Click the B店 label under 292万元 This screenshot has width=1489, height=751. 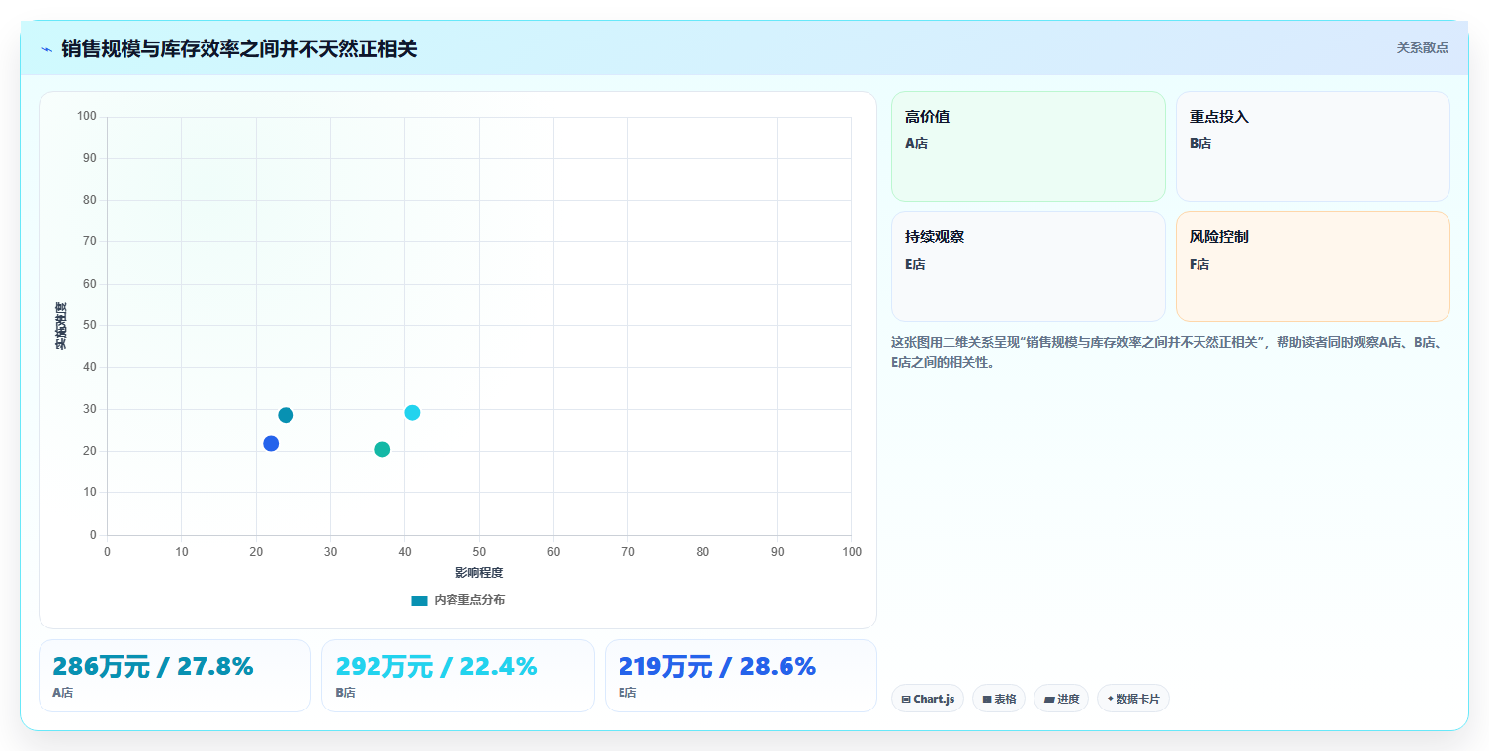tap(346, 693)
